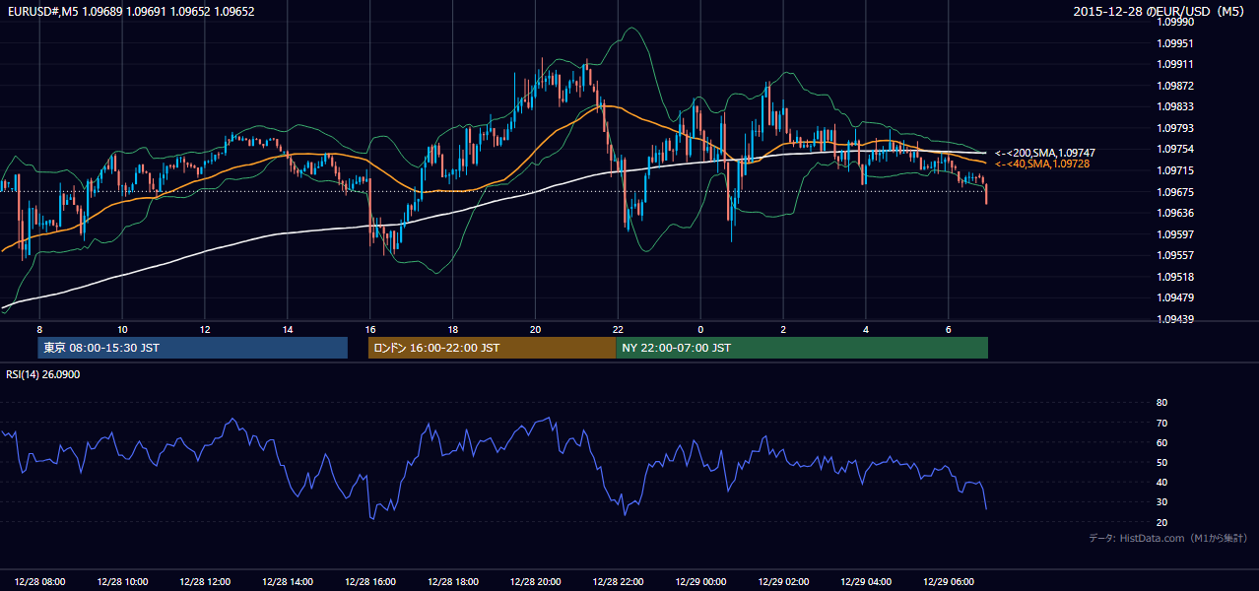The height and width of the screenshot is (591, 1259).
Task: Click the 12/29 06:00 time label
Action: (x=948, y=581)
